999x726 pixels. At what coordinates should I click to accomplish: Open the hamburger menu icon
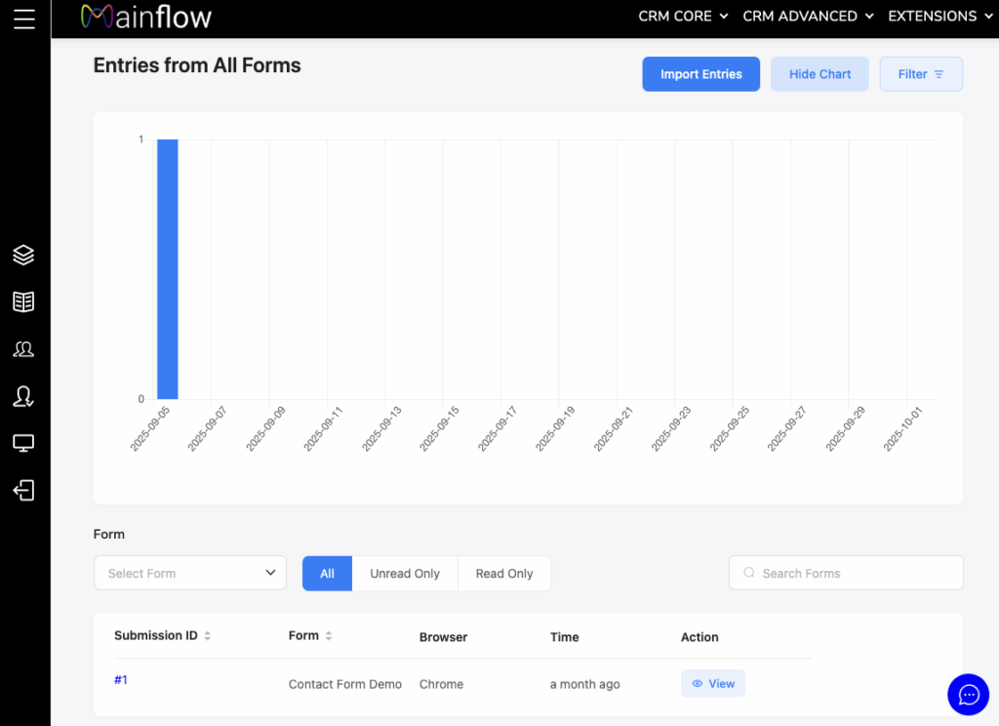point(24,19)
